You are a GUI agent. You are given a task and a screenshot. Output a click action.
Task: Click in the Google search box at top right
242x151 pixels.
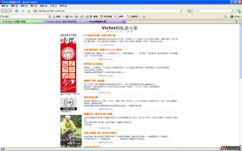212,11
